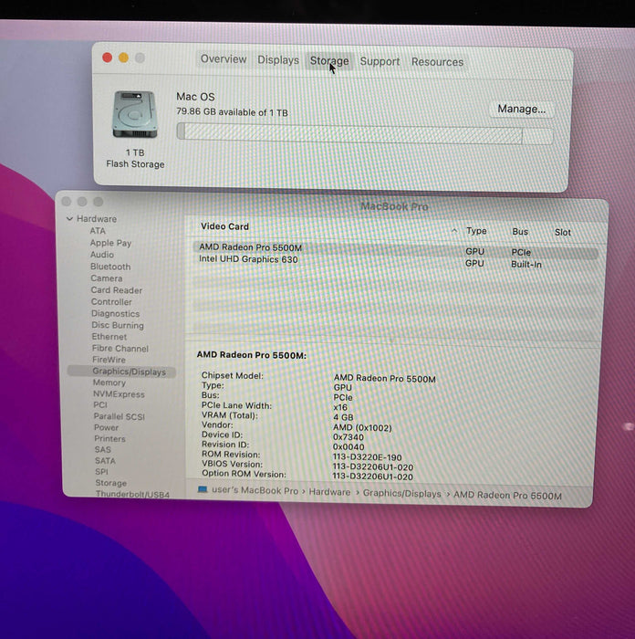
Task: Open Memory in the Hardware list
Action: pyautogui.click(x=109, y=382)
